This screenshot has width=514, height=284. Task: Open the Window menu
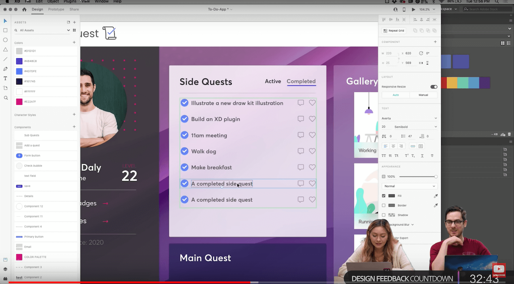click(x=102, y=2)
